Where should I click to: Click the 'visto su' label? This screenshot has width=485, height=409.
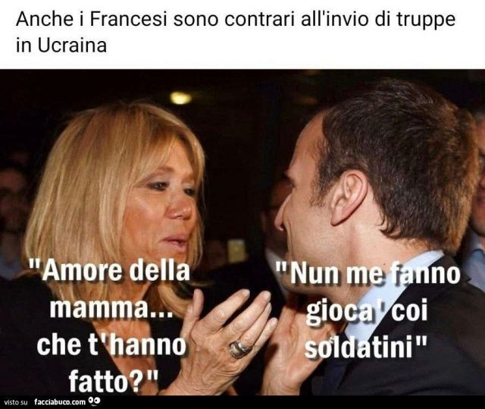pos(16,402)
